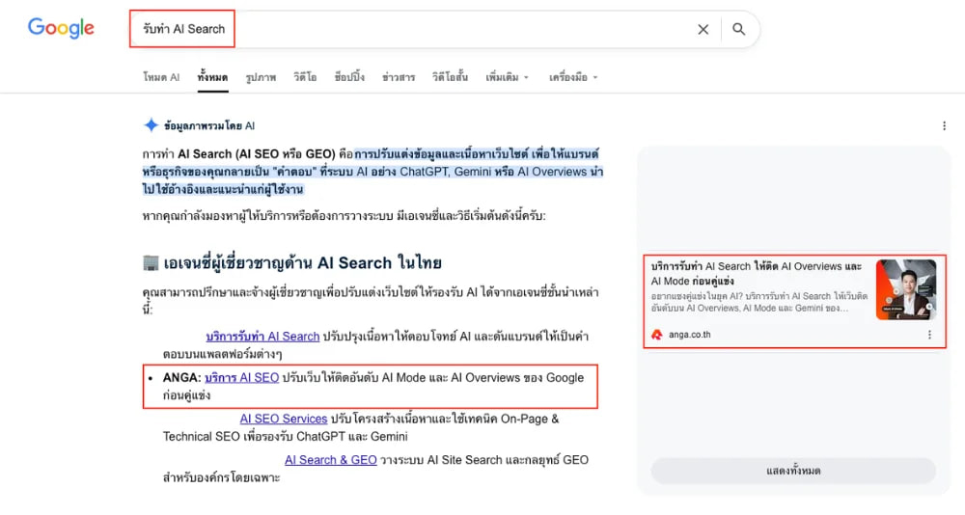Open the วิดีโอ tab
Image resolution: width=965 pixels, height=515 pixels.
point(305,77)
